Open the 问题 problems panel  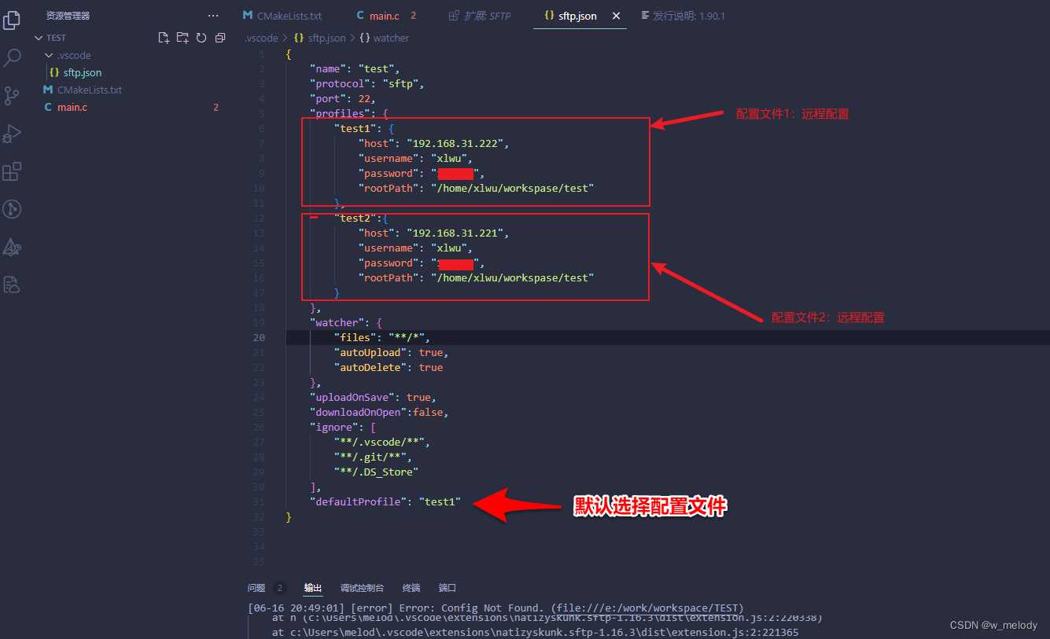256,587
